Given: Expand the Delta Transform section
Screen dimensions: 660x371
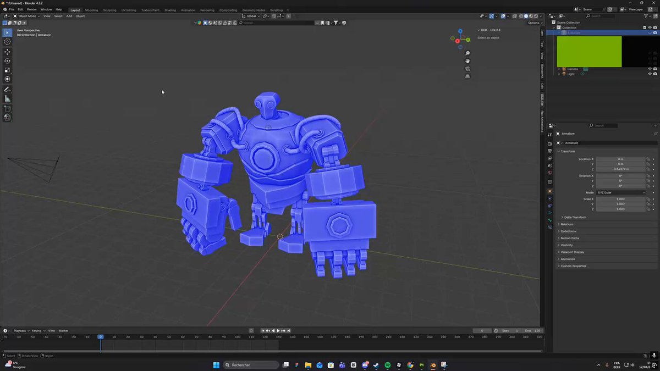Looking at the screenshot, I should coord(575,217).
